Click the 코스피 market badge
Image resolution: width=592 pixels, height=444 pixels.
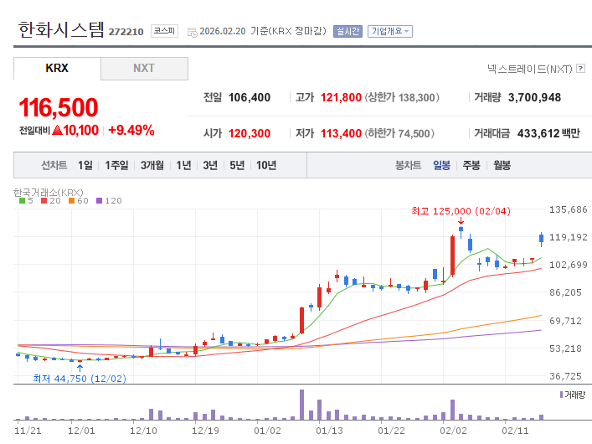coord(164,31)
